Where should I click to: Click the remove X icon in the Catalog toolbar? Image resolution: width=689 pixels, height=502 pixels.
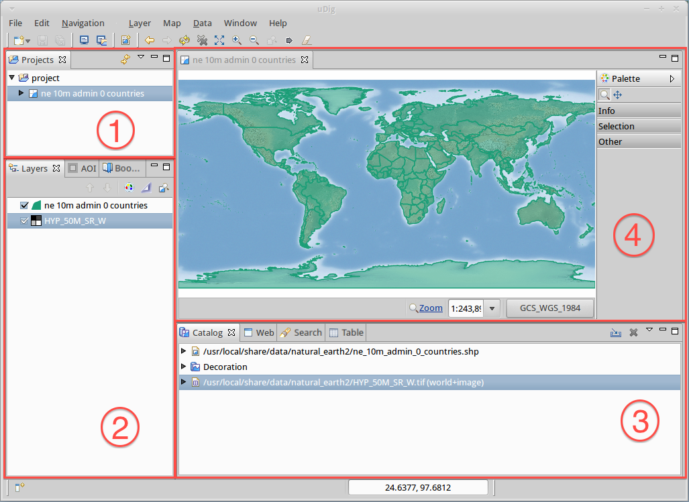click(x=633, y=332)
